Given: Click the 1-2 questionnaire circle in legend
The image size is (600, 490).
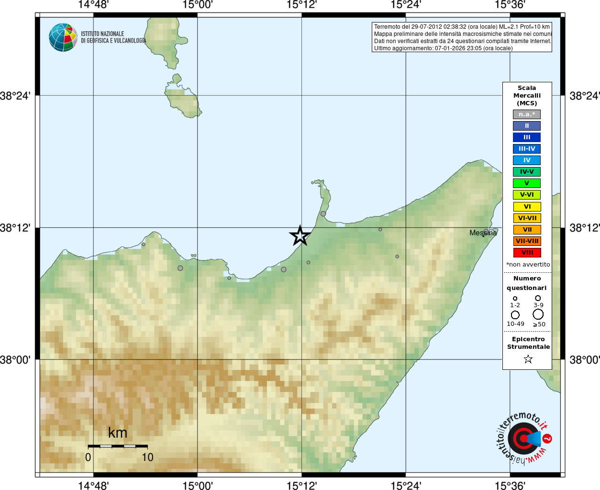Looking at the screenshot, I should [x=515, y=299].
